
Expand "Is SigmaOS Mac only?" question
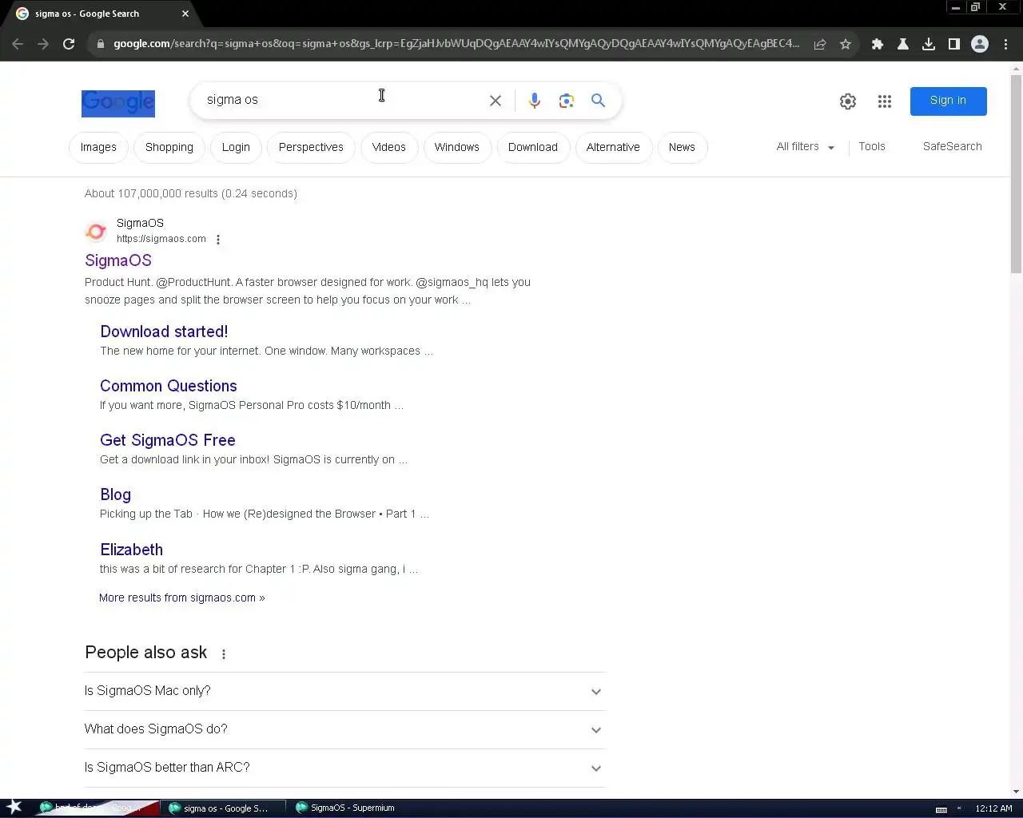click(345, 691)
